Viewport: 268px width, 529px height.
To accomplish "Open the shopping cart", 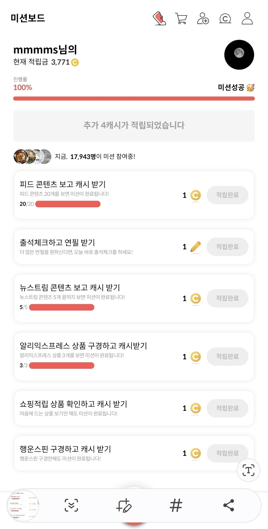I will point(181,18).
